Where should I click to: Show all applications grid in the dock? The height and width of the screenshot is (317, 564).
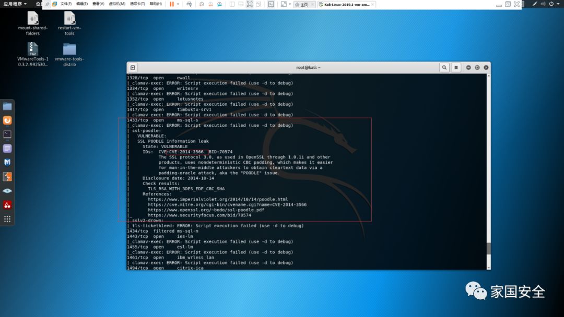click(x=7, y=219)
